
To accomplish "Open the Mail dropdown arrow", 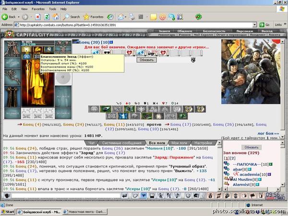I will click(x=125, y=17).
